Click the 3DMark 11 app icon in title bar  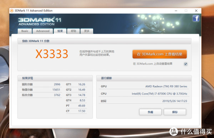(12, 10)
